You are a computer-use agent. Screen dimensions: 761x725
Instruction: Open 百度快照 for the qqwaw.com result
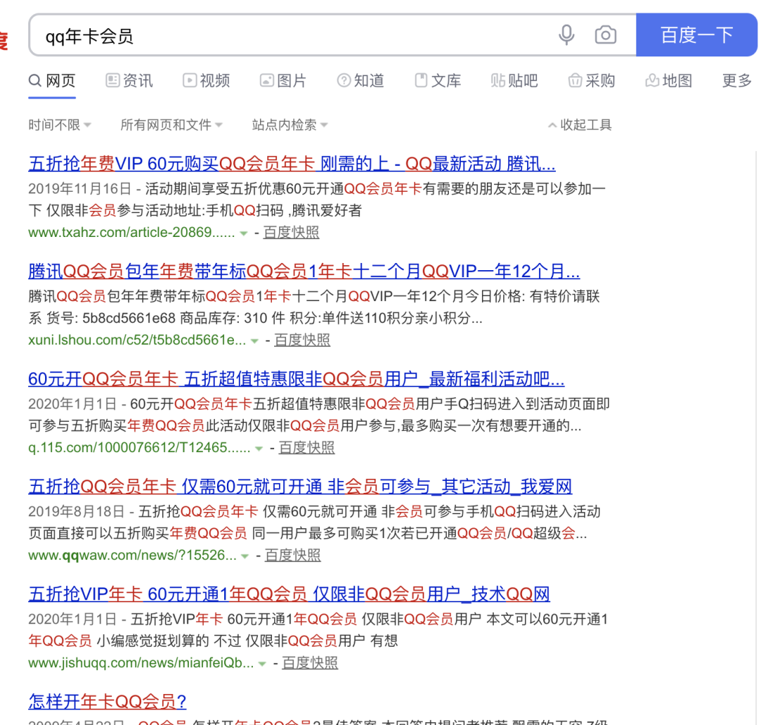pos(292,555)
